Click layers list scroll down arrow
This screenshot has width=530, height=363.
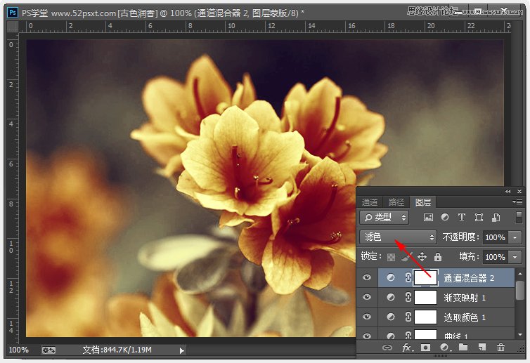(520, 335)
